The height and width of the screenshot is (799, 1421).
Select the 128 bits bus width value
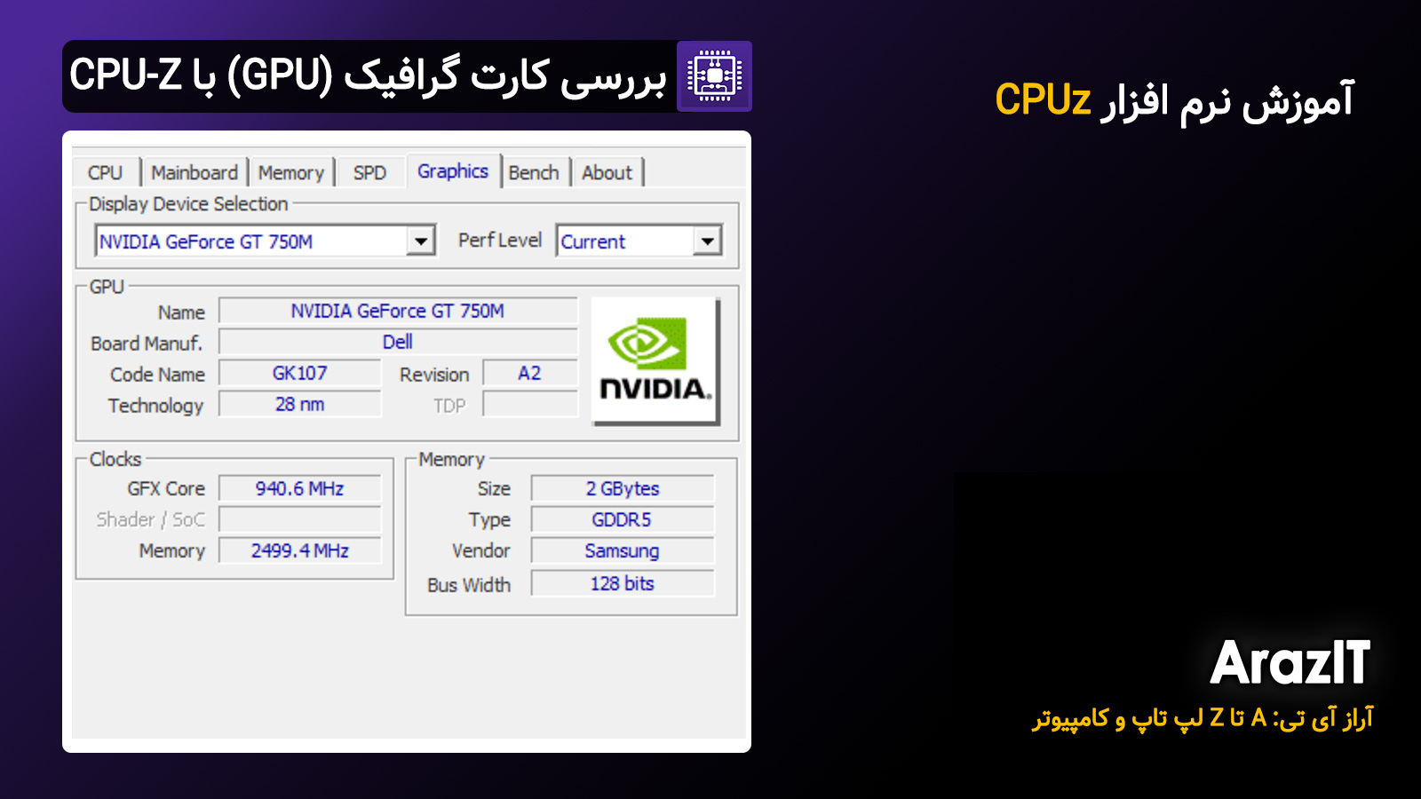coord(623,583)
